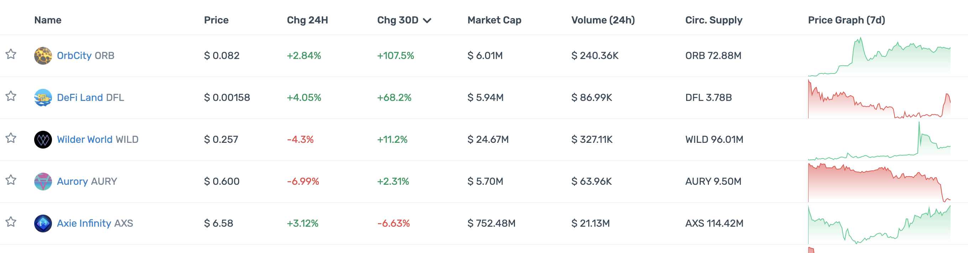Sort by Volume (24h) column header
Screen dimensions: 968x253
tap(603, 20)
